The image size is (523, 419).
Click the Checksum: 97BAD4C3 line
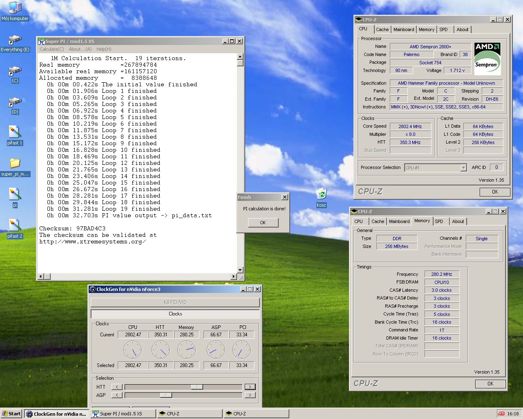(x=72, y=228)
